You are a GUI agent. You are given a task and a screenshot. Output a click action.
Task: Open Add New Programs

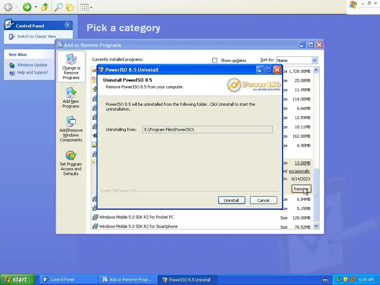point(71,98)
